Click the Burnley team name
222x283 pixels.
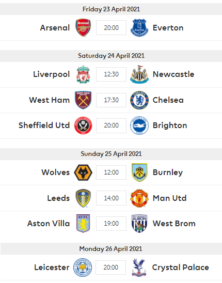(x=168, y=172)
